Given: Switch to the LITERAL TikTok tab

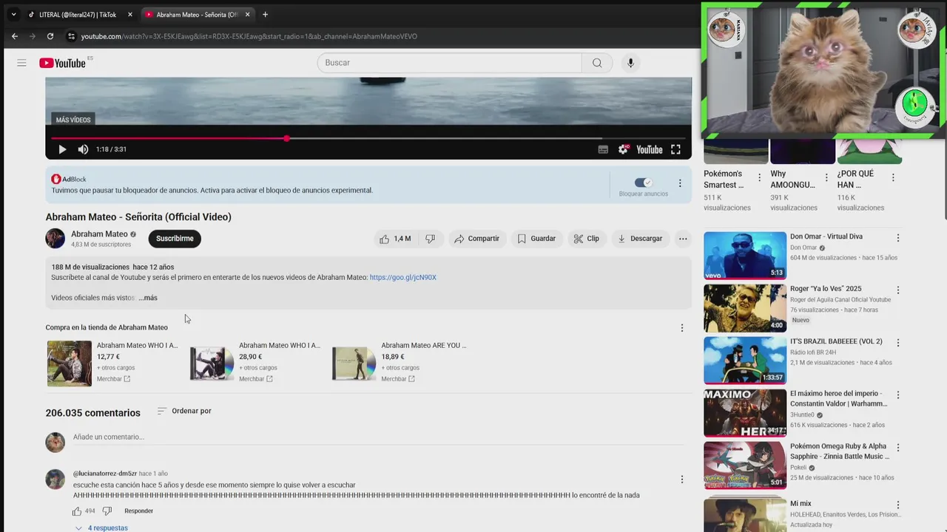Looking at the screenshot, I should coord(78,15).
